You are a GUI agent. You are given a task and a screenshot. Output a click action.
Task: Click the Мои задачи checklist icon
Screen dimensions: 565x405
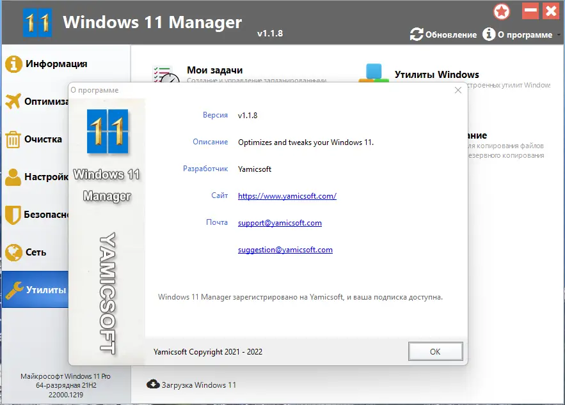(166, 74)
